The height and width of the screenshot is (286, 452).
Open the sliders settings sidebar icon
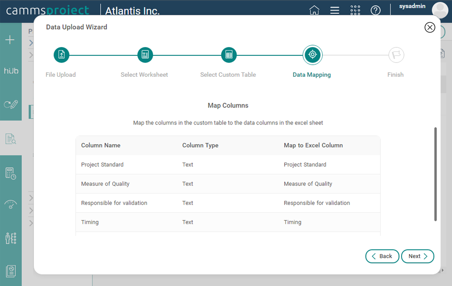[11, 238]
